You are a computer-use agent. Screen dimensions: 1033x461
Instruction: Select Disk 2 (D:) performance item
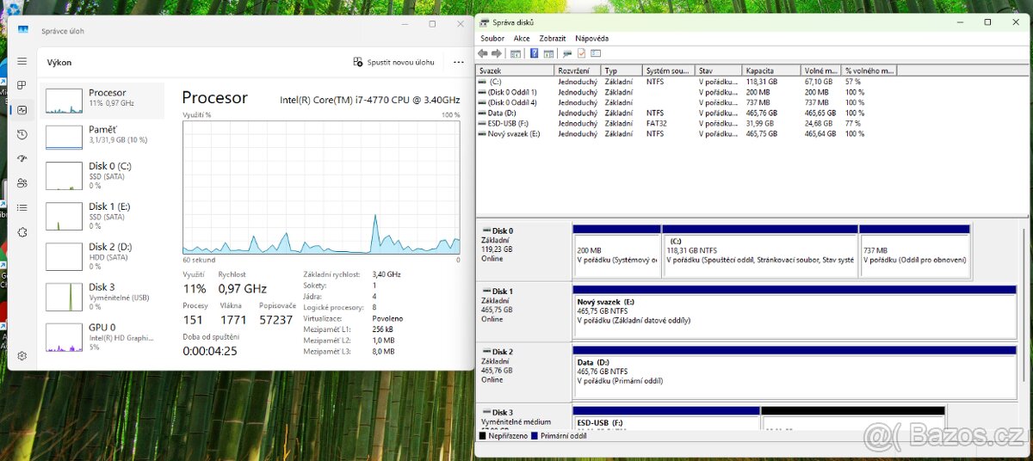pyautogui.click(x=102, y=255)
